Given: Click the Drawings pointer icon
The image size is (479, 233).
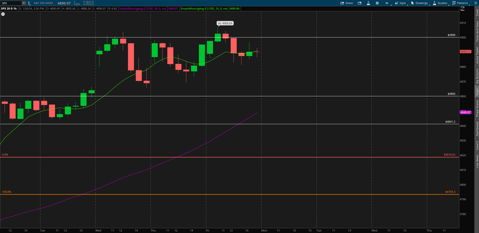Looking at the screenshot, I should point(412,2).
